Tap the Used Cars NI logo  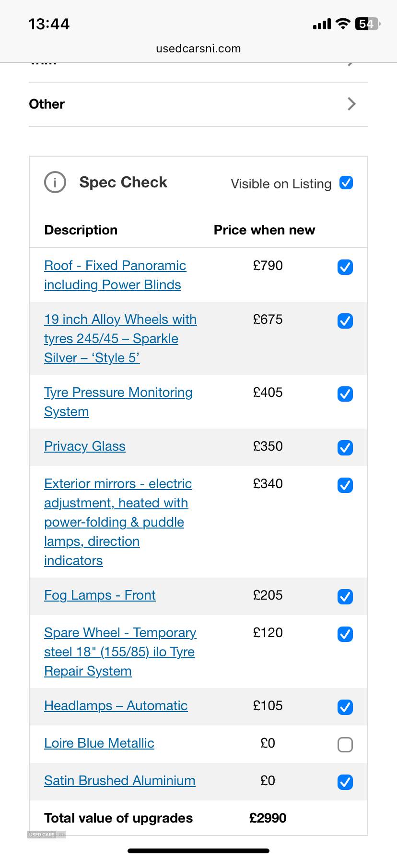tap(46, 835)
